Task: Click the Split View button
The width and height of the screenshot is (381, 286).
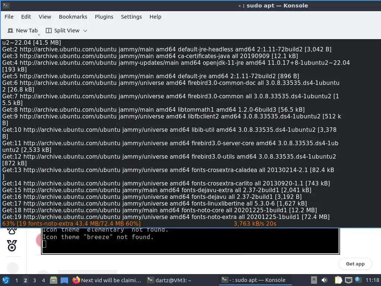Action: tap(63, 31)
